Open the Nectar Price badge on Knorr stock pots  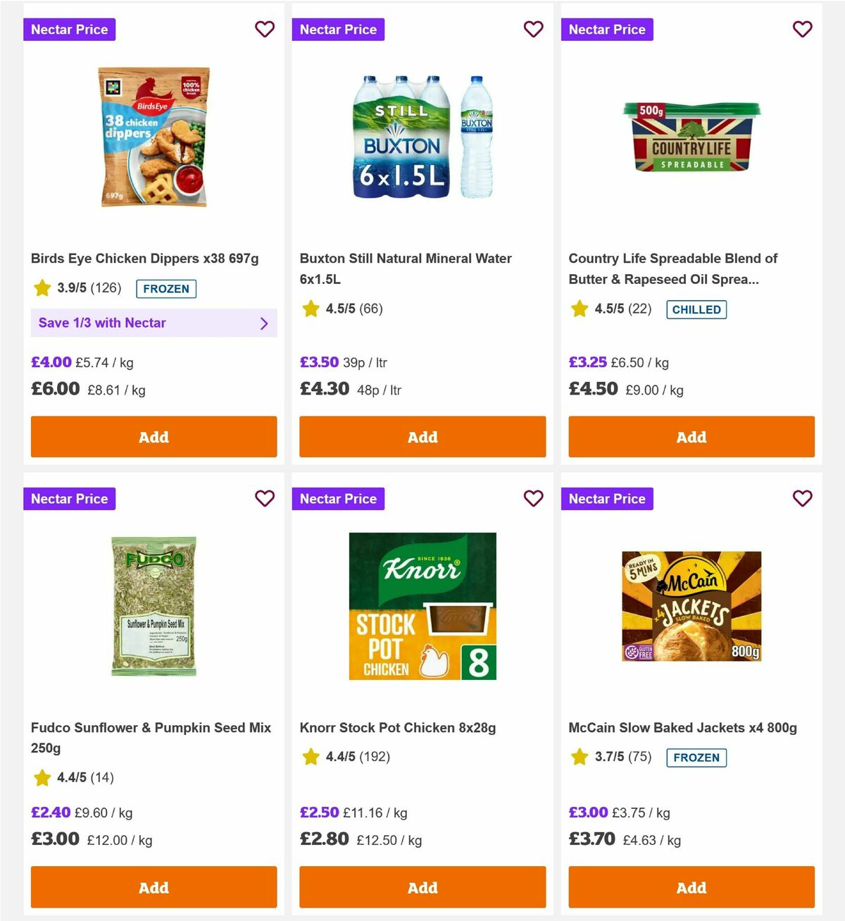tap(338, 498)
